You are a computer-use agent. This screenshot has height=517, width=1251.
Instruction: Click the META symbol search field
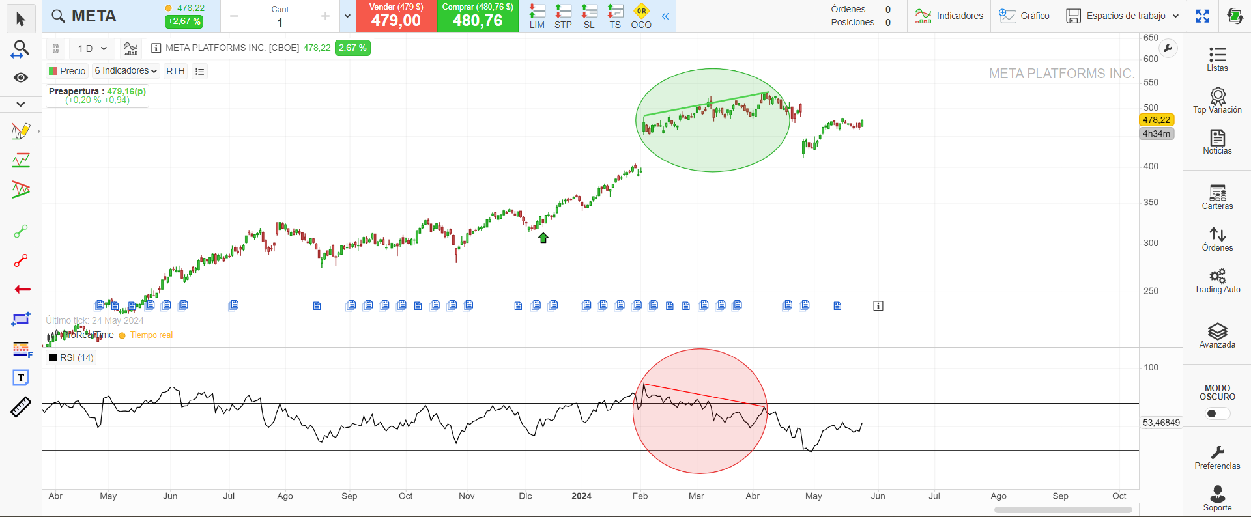pyautogui.click(x=104, y=16)
